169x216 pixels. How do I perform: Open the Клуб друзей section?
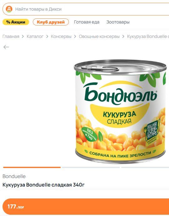[51, 22]
